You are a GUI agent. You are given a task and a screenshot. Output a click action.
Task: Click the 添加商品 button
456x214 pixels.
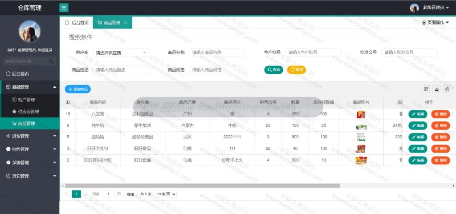click(77, 89)
